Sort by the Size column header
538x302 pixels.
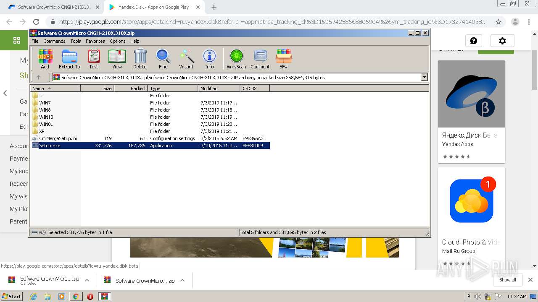(97, 88)
